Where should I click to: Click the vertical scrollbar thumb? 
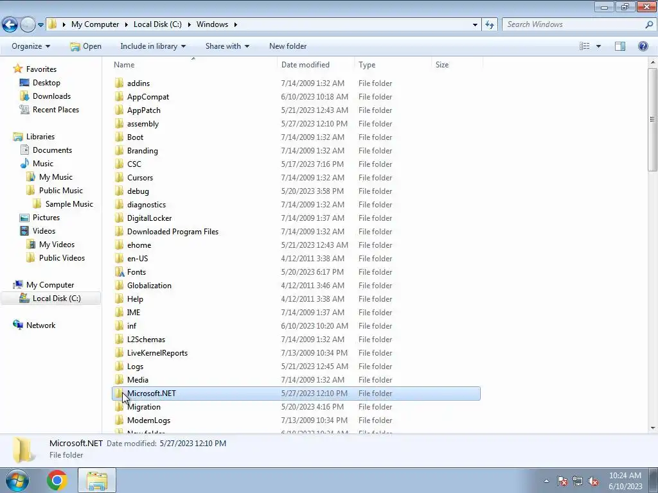[652, 119]
